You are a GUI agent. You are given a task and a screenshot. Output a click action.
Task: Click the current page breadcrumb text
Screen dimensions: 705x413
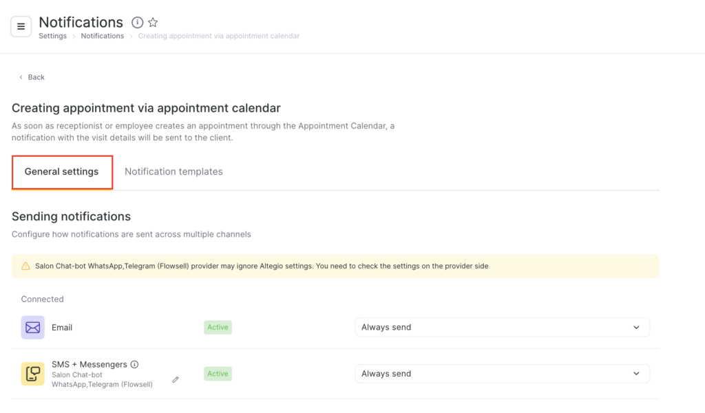218,36
